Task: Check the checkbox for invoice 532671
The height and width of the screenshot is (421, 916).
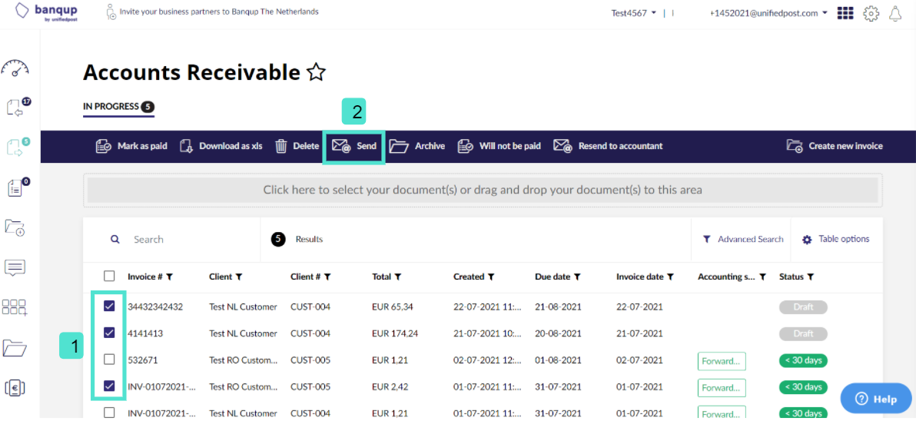Action: 109,360
